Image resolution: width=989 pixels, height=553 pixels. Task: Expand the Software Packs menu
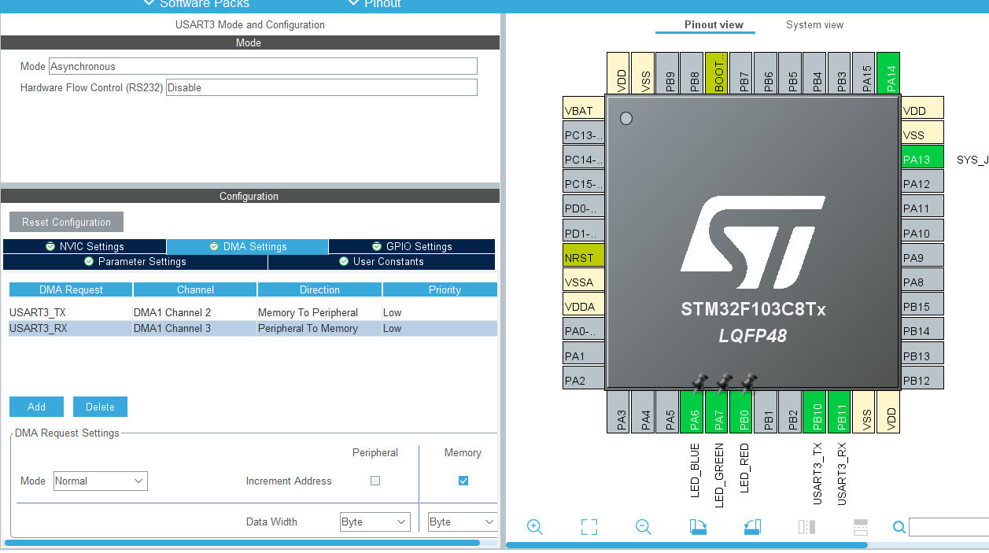(197, 4)
